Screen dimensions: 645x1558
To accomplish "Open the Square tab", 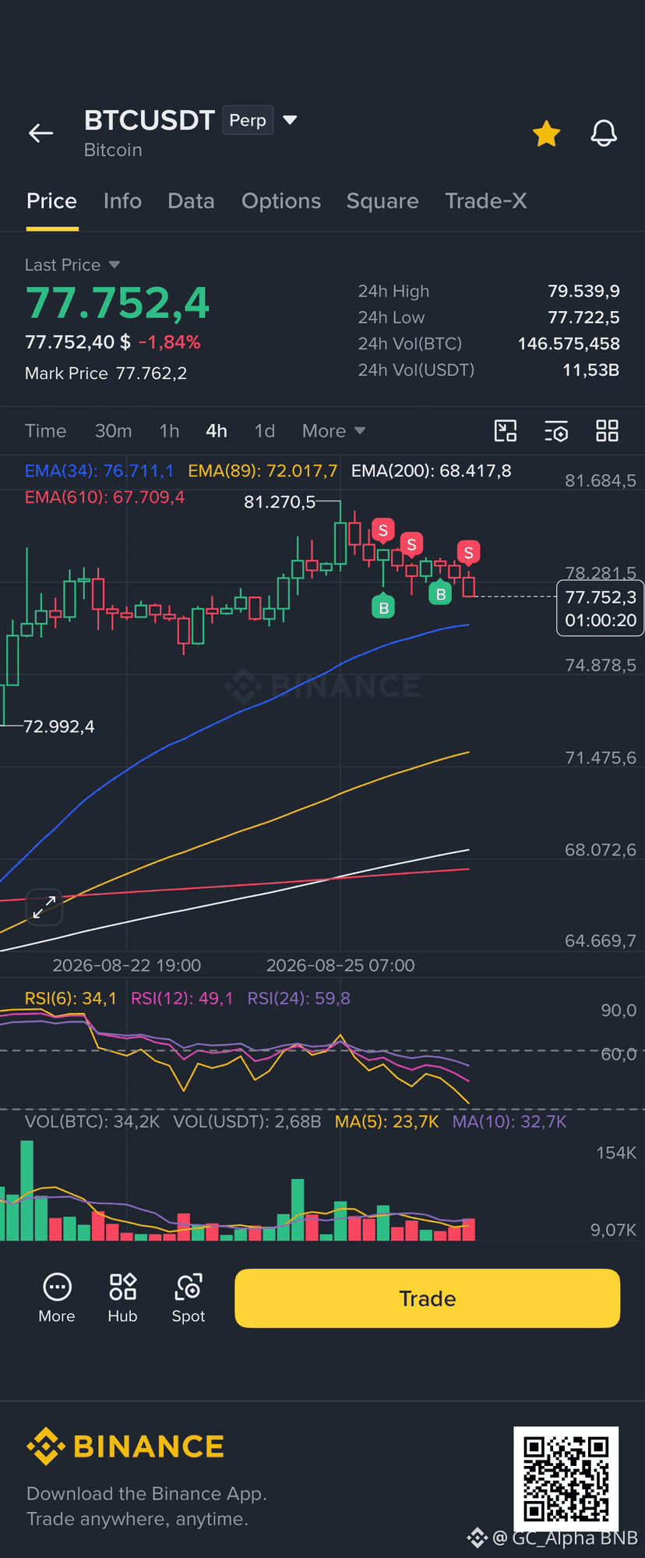I will (382, 201).
